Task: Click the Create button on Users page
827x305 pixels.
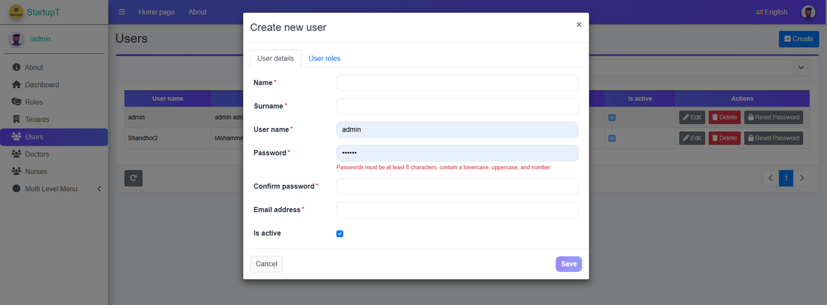Action: [799, 39]
